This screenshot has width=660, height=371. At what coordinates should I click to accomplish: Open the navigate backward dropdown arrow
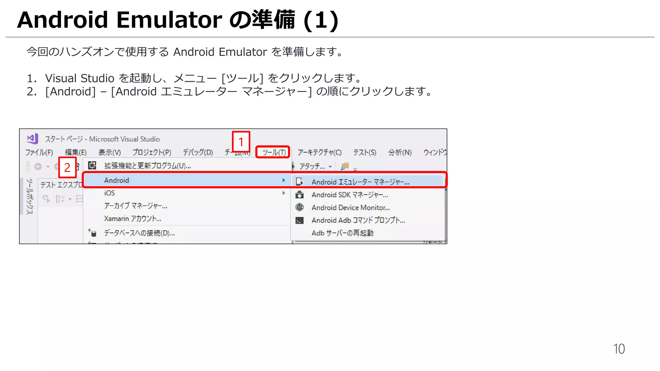(48, 166)
